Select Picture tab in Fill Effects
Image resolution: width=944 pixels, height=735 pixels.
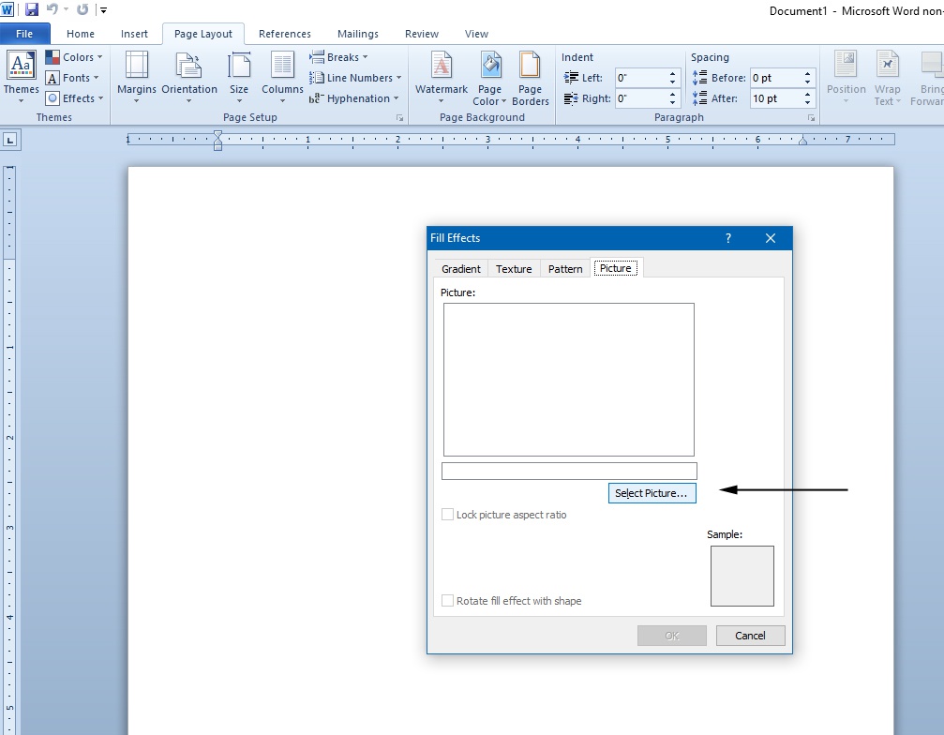615,268
